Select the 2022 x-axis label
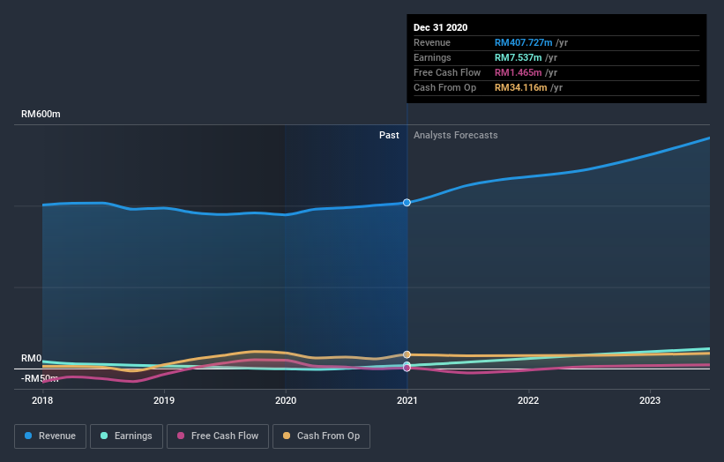Screen dimensions: 724x462 click(528, 400)
